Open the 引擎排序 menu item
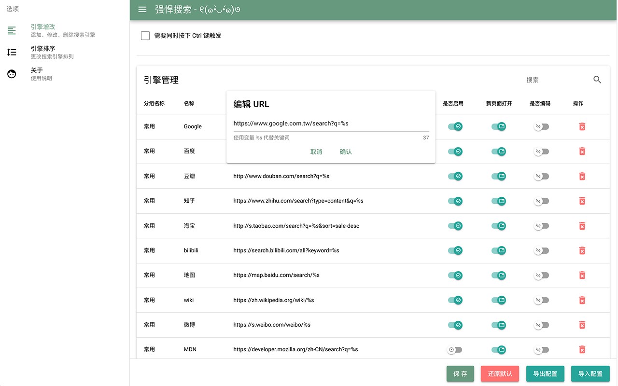 click(x=52, y=52)
